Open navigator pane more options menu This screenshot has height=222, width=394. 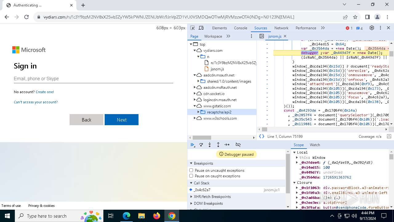point(251,36)
